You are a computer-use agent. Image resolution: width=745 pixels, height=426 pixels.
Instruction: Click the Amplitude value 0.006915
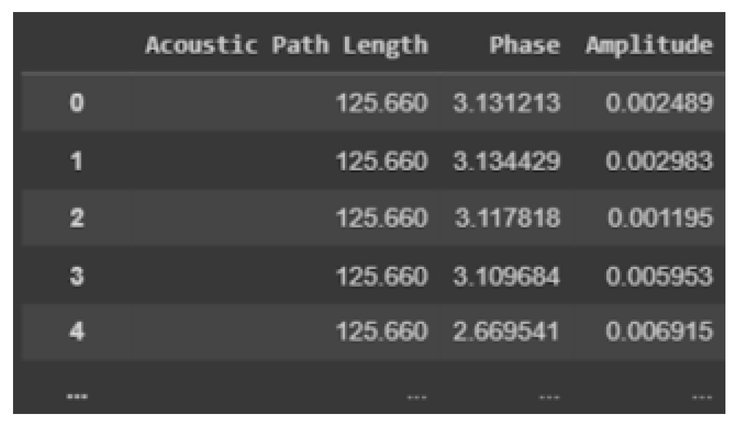[660, 331]
